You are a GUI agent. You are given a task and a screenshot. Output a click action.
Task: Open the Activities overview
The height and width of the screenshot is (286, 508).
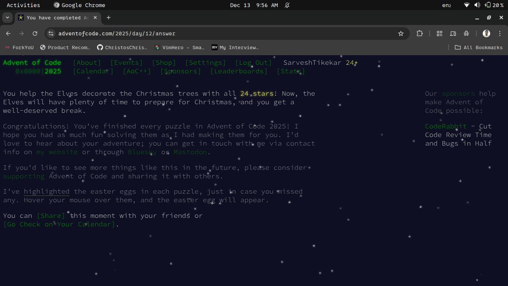pos(23,5)
